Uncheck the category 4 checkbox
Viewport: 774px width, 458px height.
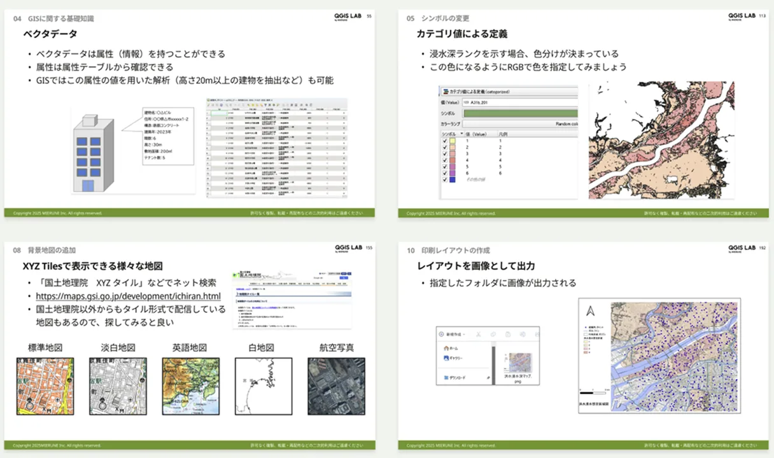coord(444,160)
